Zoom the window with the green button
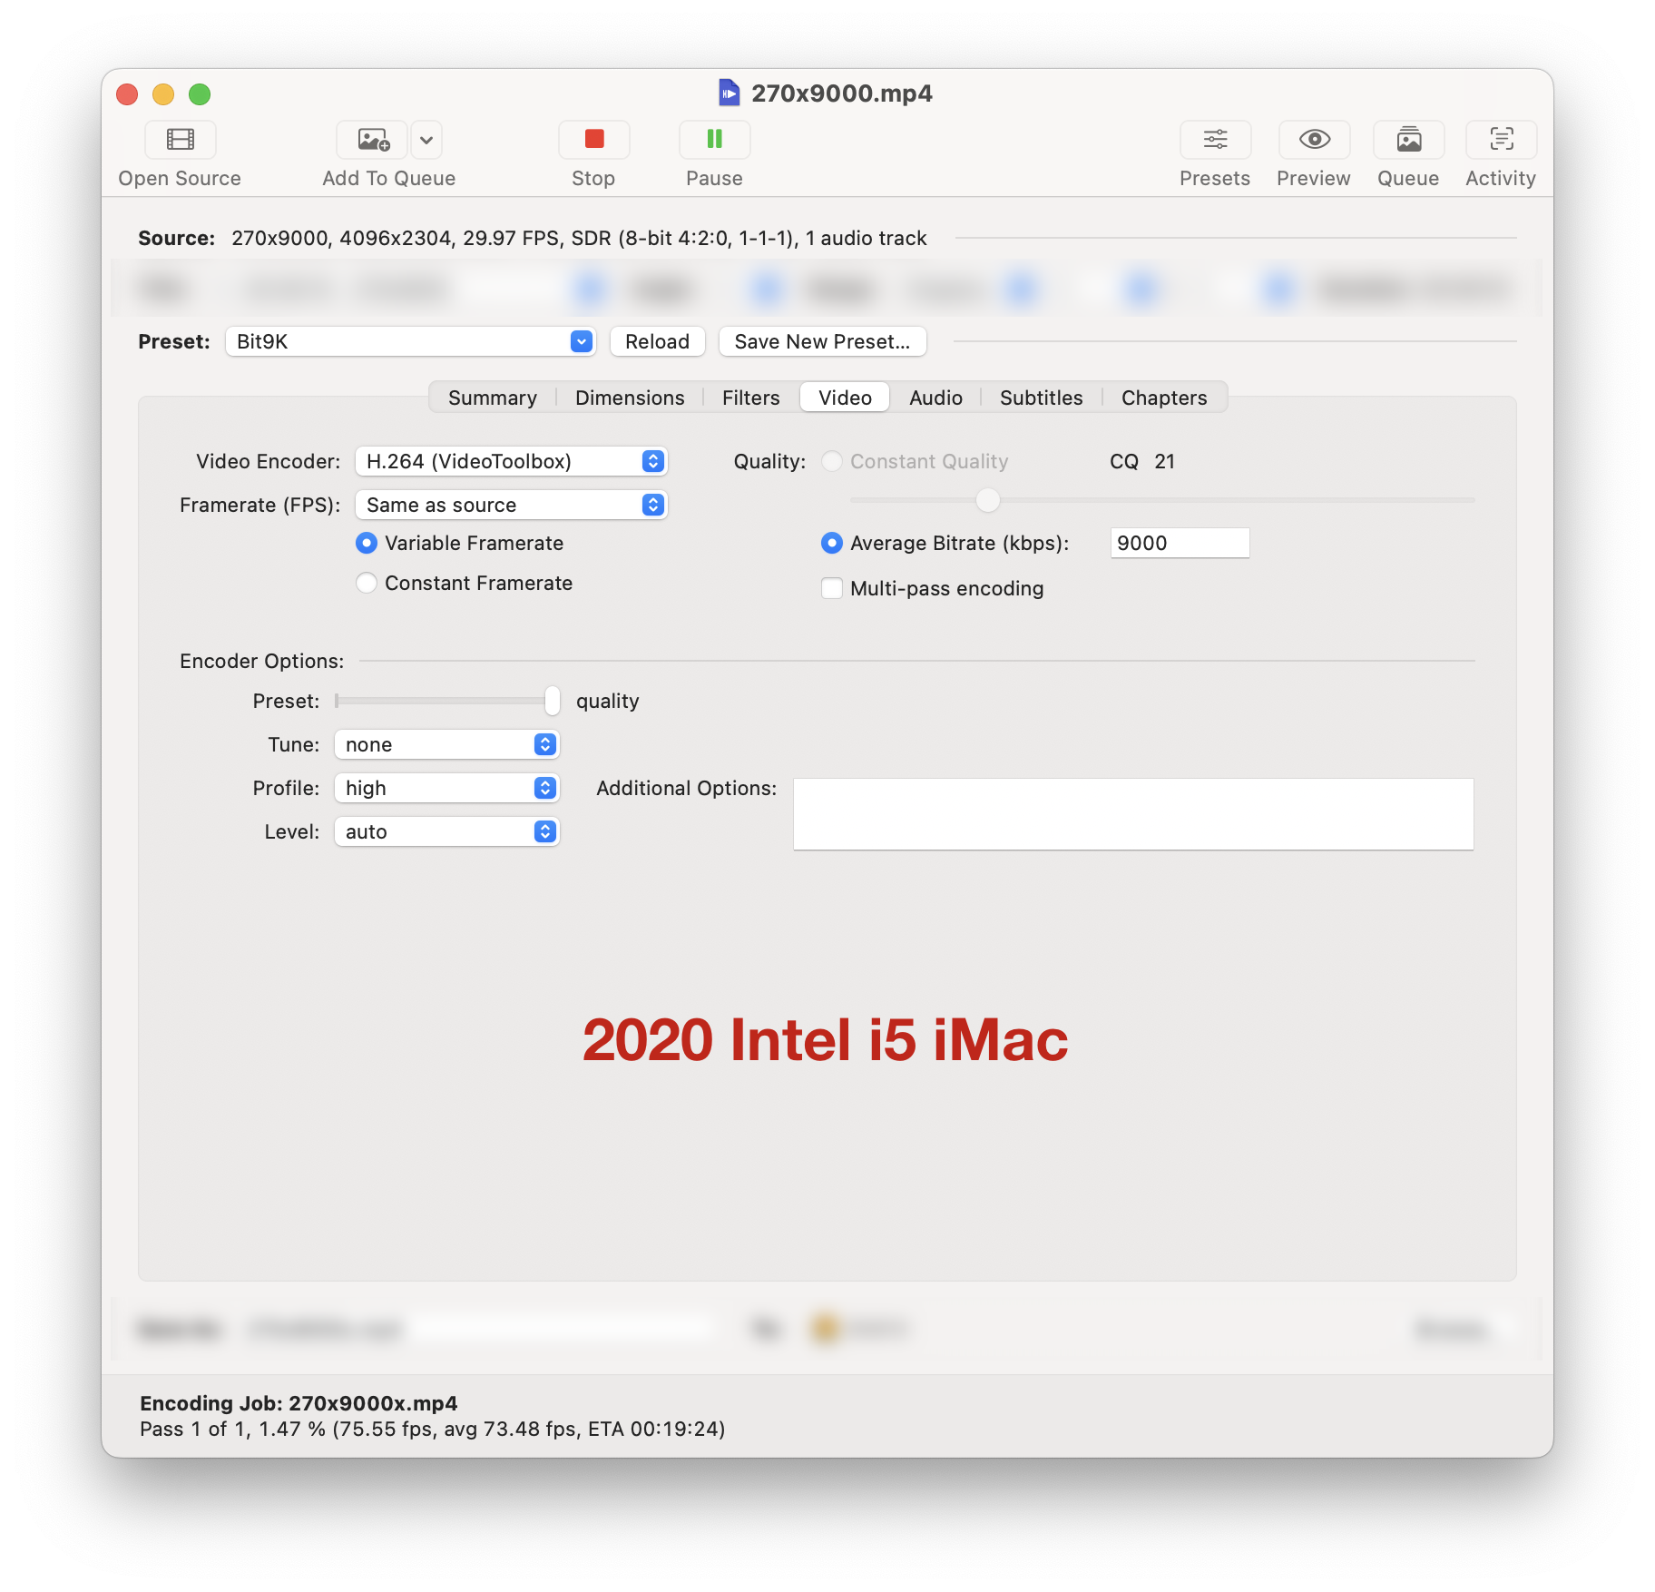Image resolution: width=1655 pixels, height=1592 pixels. click(200, 94)
